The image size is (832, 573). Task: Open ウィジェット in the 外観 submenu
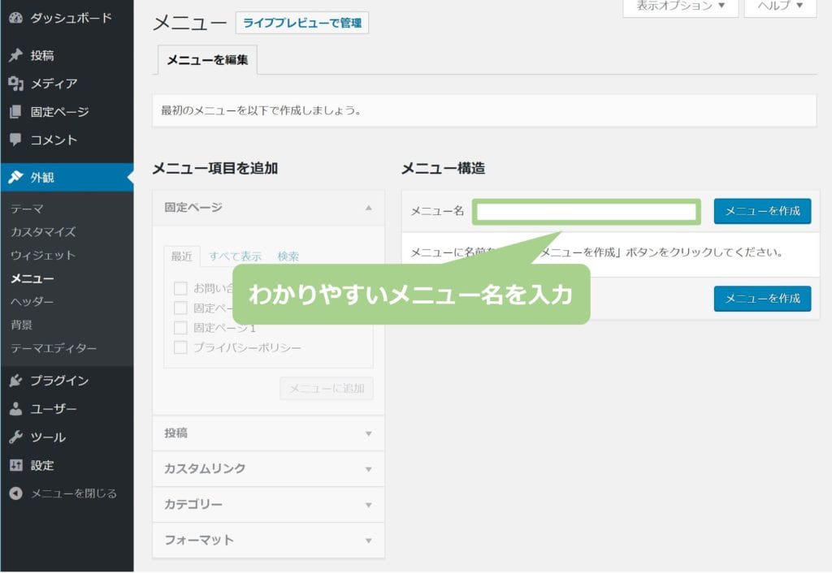[43, 256]
